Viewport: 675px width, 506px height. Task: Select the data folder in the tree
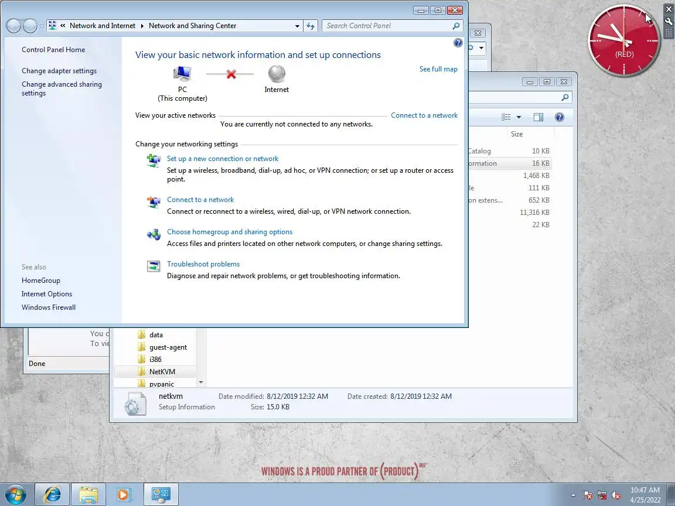[155, 335]
